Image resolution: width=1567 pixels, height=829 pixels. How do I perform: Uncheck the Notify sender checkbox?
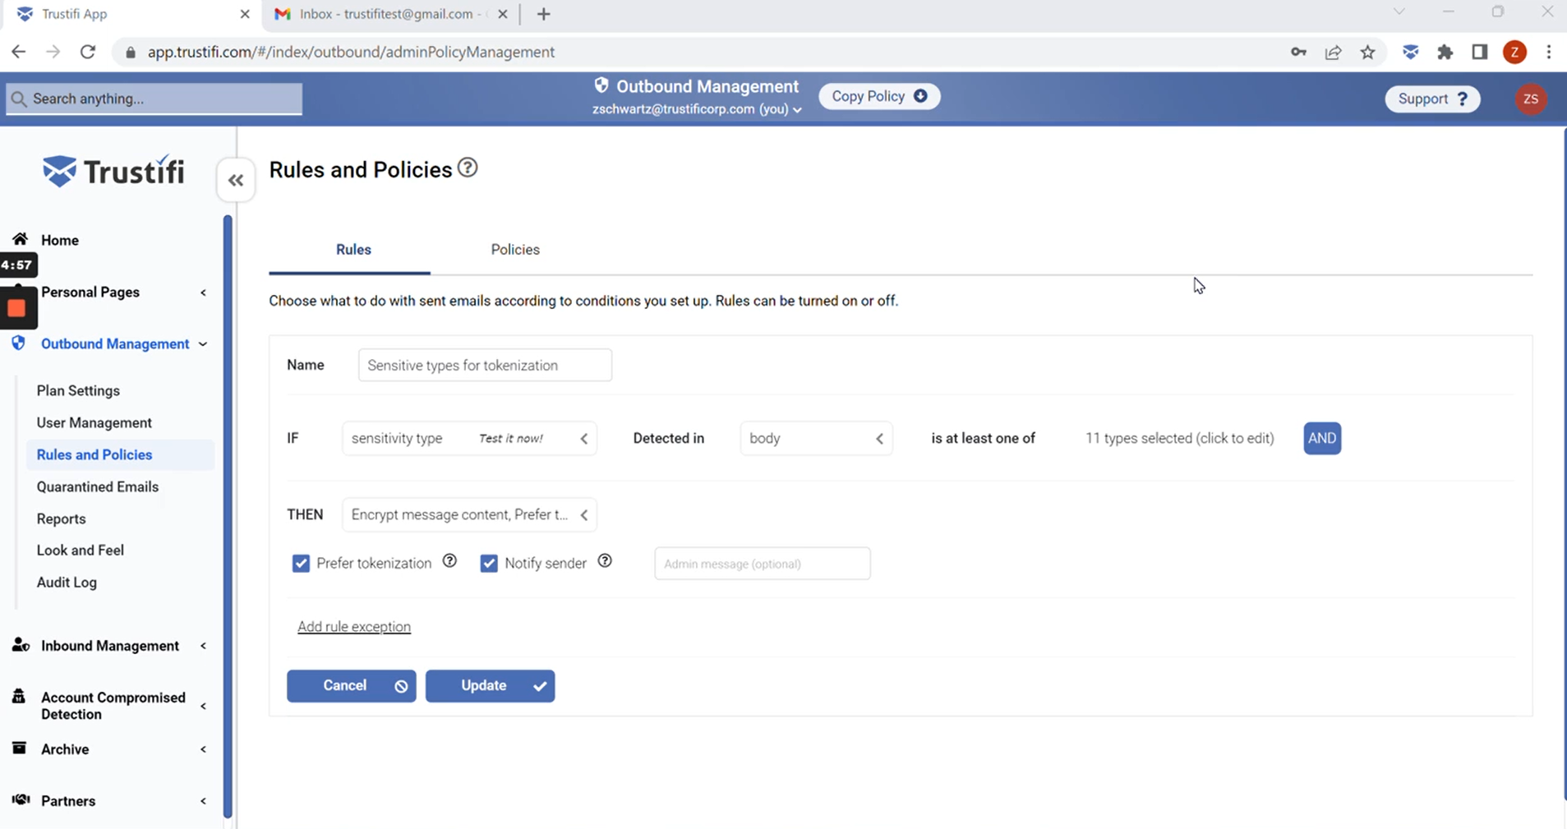[x=489, y=563]
